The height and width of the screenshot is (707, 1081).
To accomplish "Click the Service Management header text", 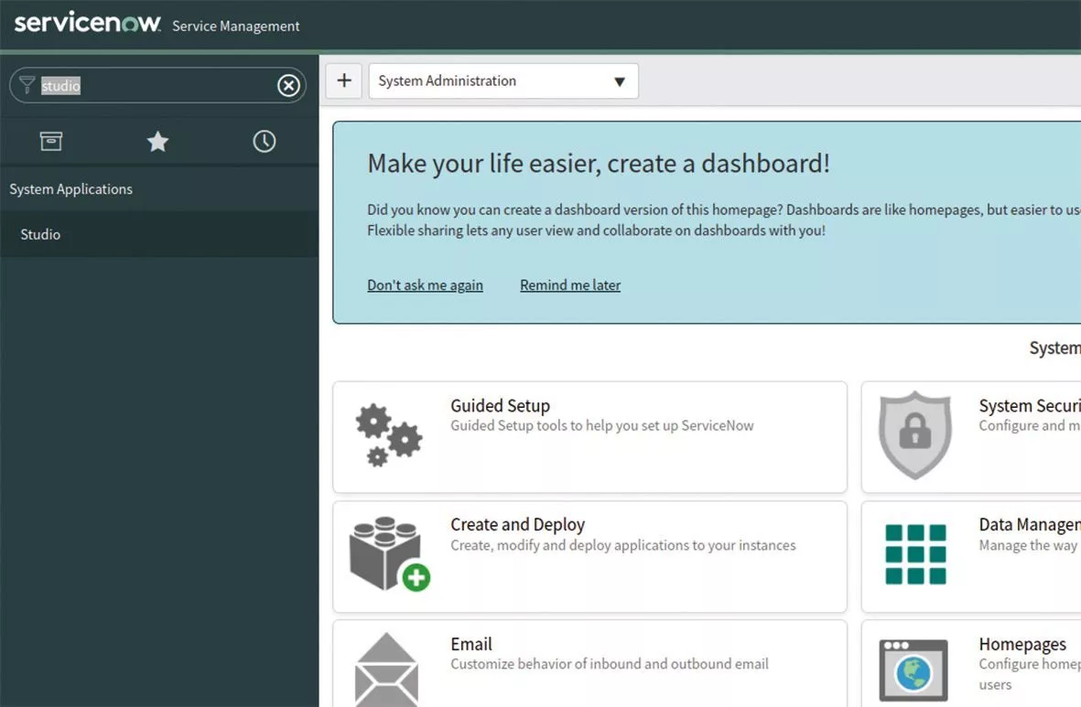I will click(236, 27).
